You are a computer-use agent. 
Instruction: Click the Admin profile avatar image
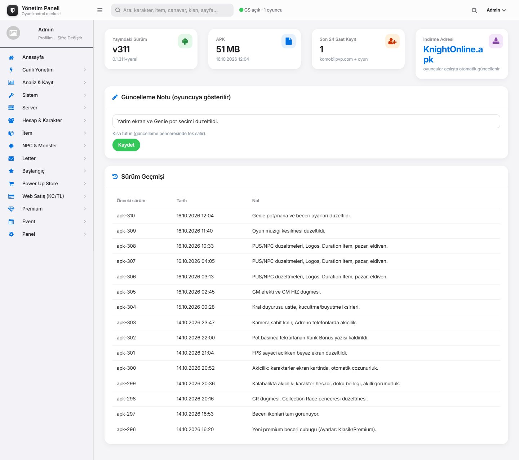13,33
